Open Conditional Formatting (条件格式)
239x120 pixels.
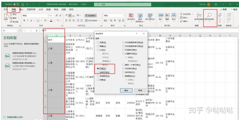pyautogui.click(x=131, y=18)
